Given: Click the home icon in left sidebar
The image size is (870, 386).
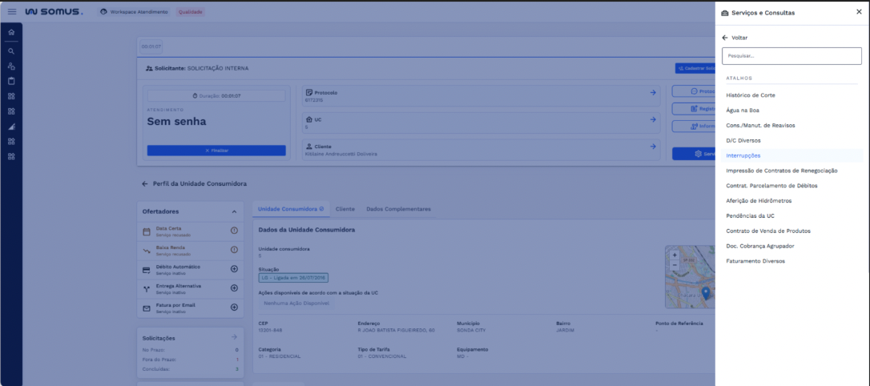Looking at the screenshot, I should (x=11, y=32).
